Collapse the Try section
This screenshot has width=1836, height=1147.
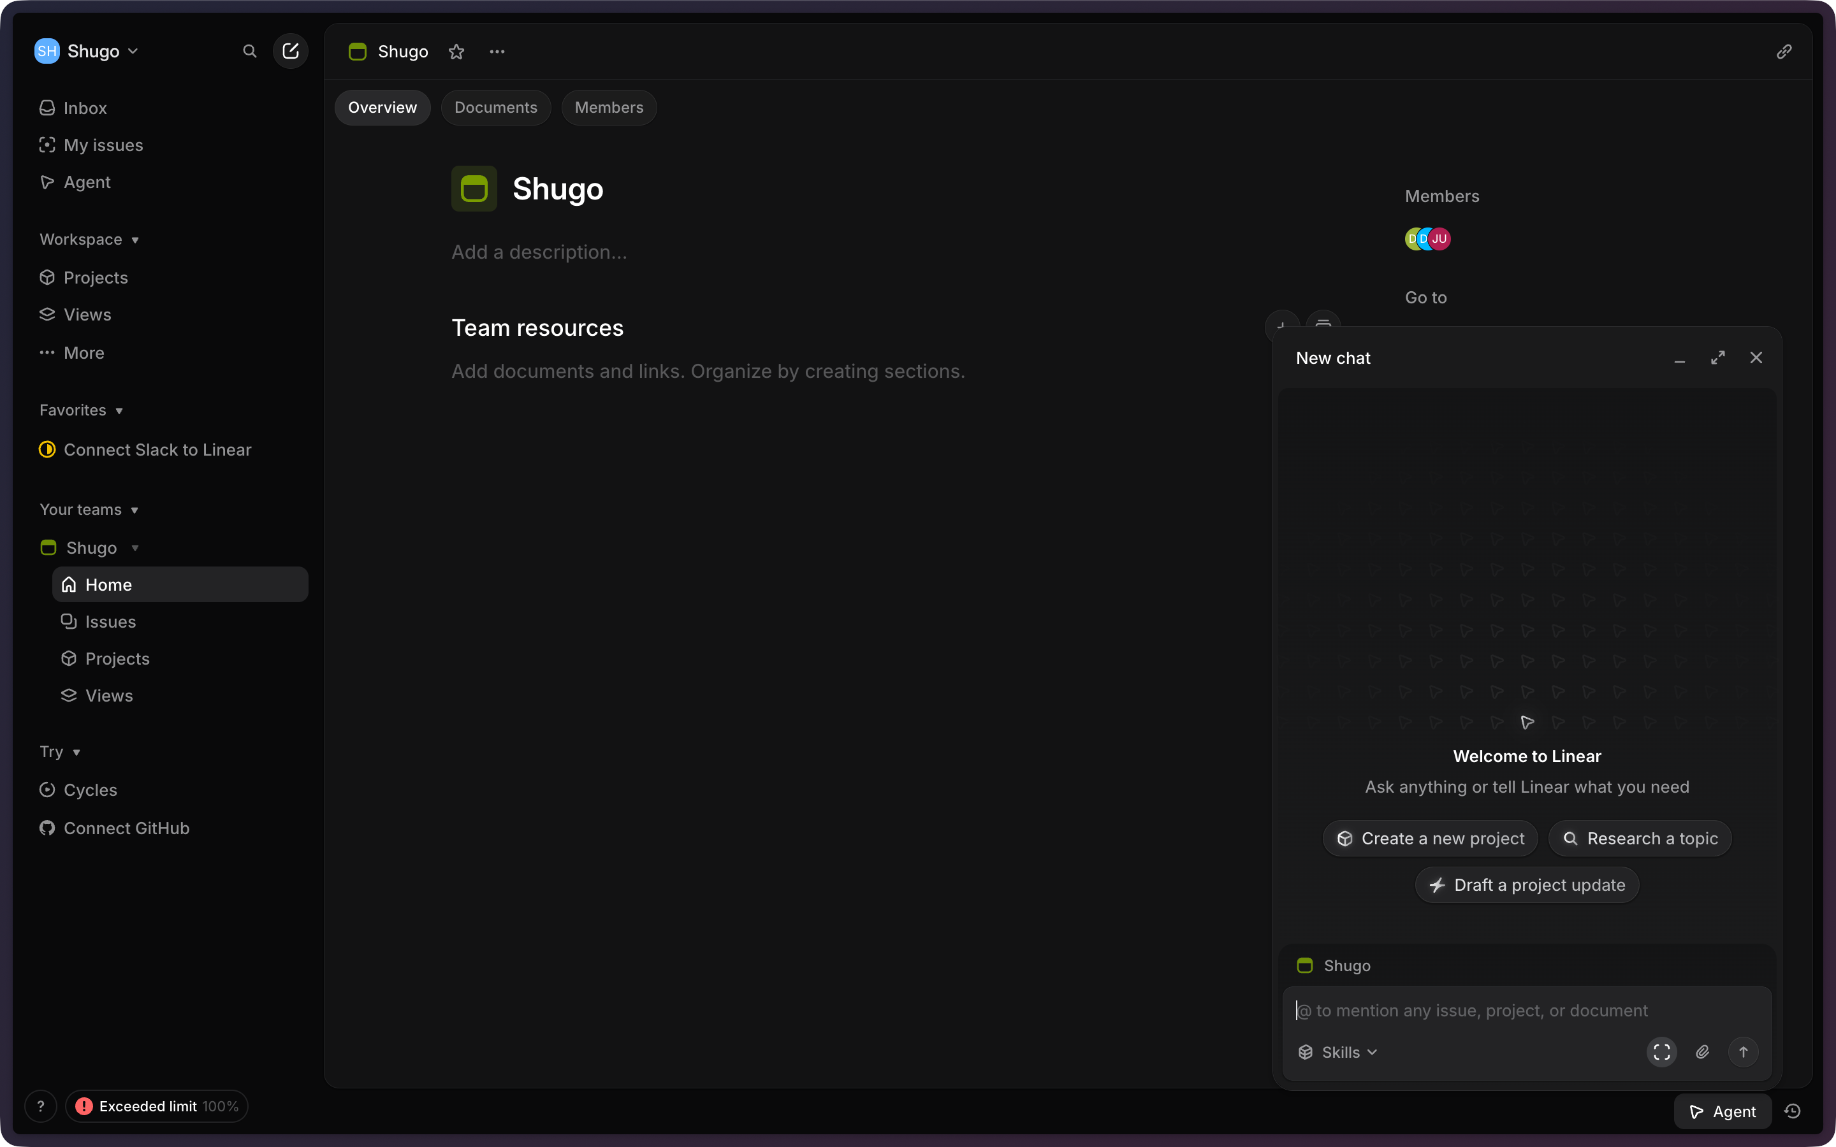click(x=61, y=751)
